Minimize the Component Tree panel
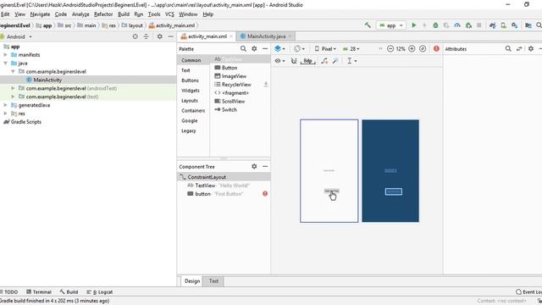The height and width of the screenshot is (305, 542). click(x=265, y=166)
